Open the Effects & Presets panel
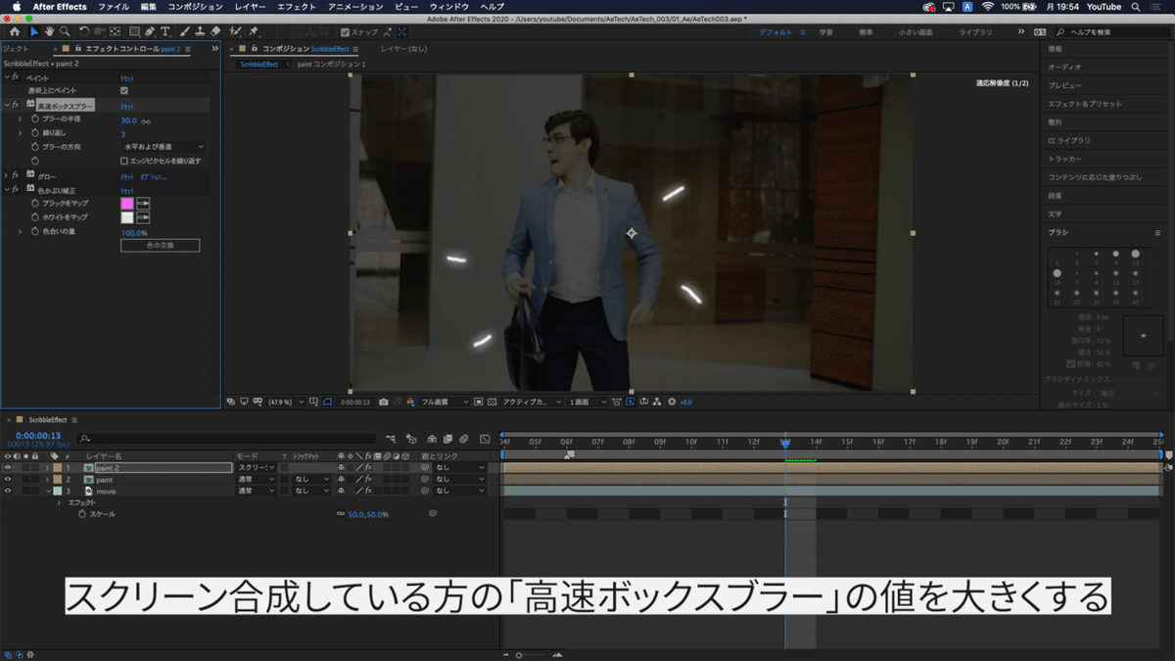 (x=1085, y=103)
